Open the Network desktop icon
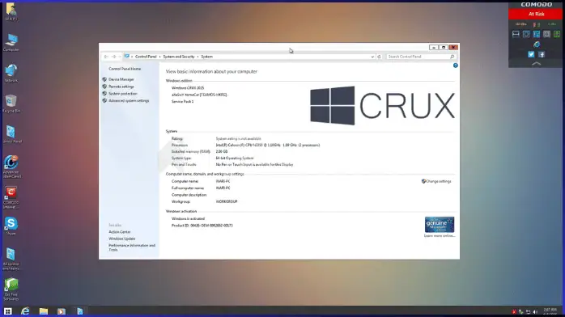The width and height of the screenshot is (565, 317). tap(11, 73)
